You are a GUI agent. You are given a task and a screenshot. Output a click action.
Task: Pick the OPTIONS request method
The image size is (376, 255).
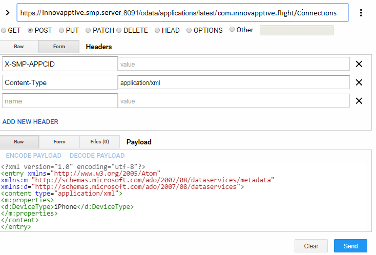tap(189, 30)
